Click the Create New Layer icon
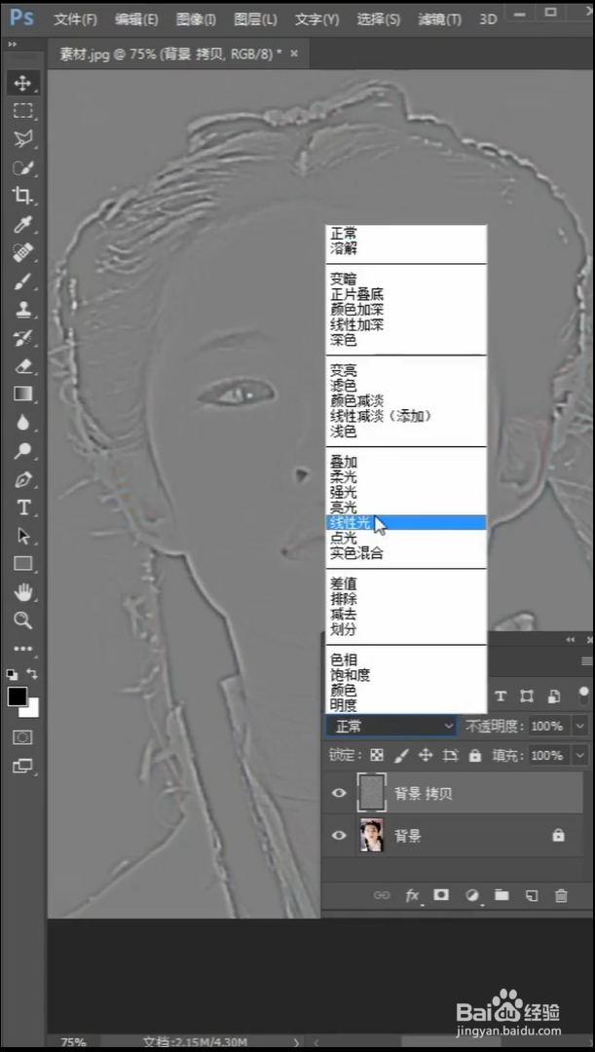This screenshot has height=1052, width=595. coord(532,895)
